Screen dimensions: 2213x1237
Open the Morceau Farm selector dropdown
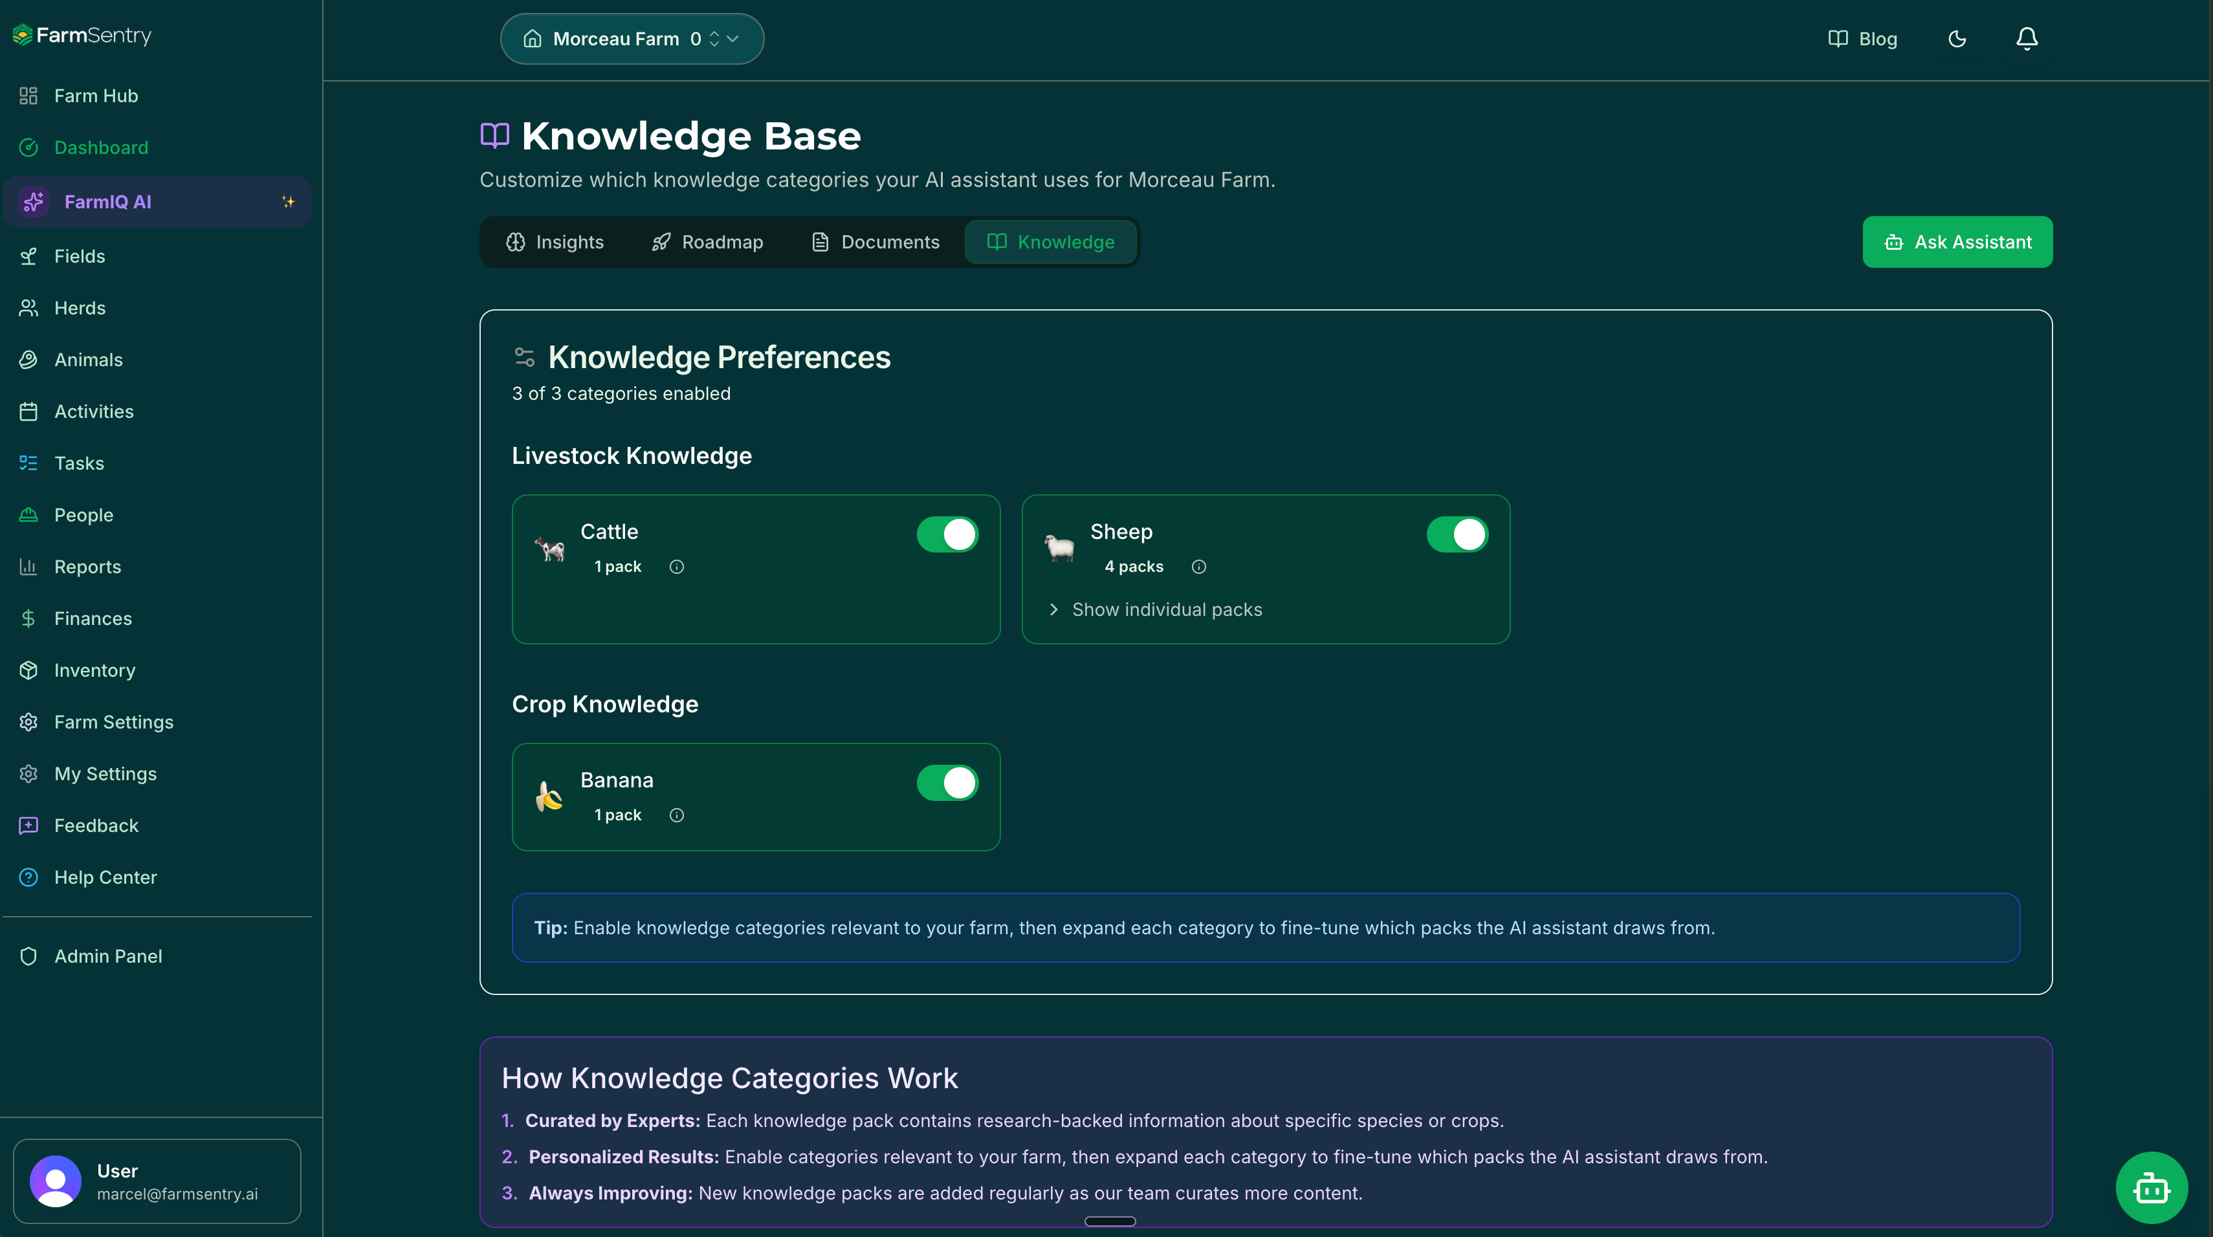[632, 39]
